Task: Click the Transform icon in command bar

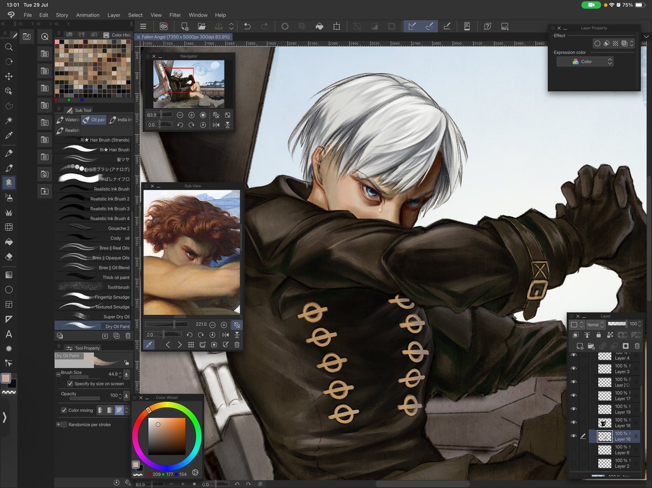Action: (x=337, y=26)
